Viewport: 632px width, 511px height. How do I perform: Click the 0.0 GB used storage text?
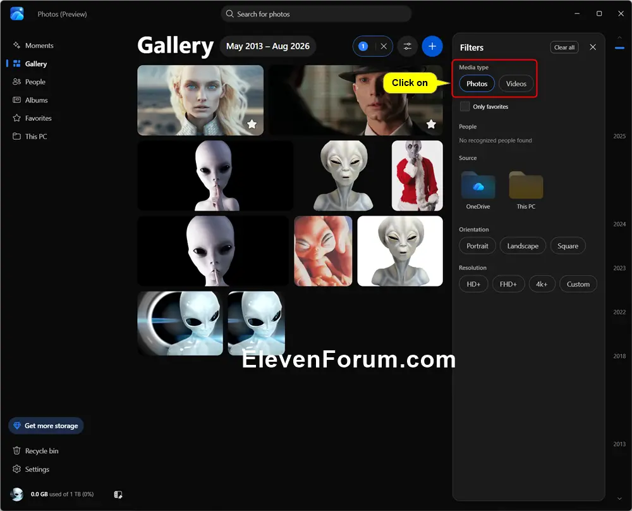(62, 494)
